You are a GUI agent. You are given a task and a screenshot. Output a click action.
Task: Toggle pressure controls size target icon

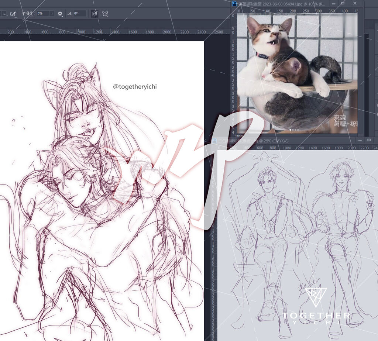94,14
